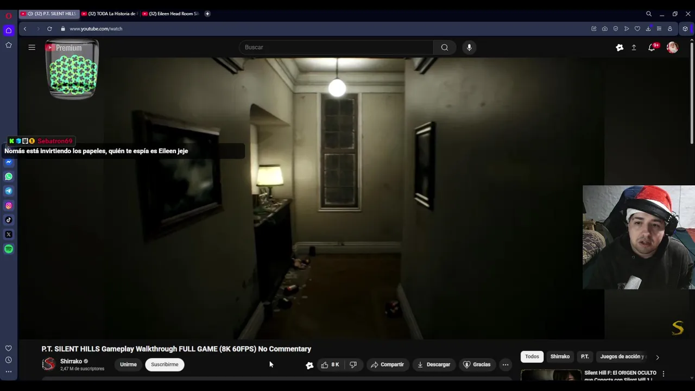Click the Compartir share button
The width and height of the screenshot is (695, 391).
click(x=387, y=364)
